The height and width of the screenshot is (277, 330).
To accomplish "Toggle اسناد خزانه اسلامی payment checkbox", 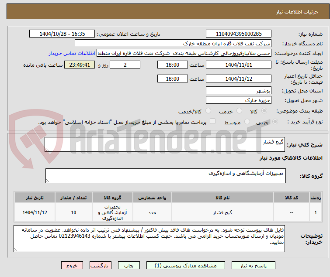I will click(x=213, y=121).
